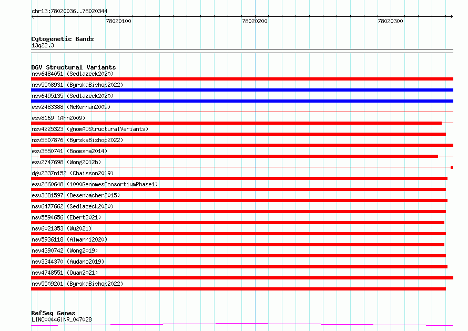The image size is (468, 331).
Task: Select the red bar under nsv4748551
Action: click(x=242, y=278)
